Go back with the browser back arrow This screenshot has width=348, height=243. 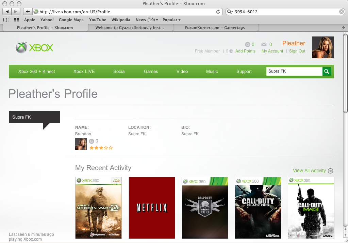coord(7,12)
